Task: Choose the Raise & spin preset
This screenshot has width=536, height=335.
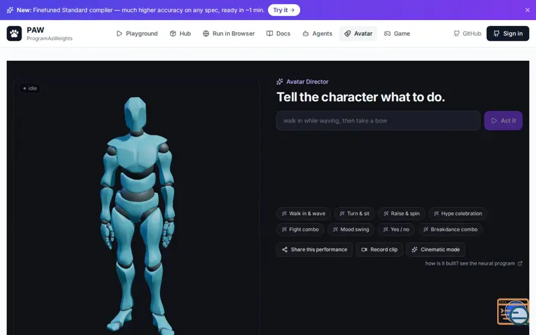Action: (x=401, y=214)
